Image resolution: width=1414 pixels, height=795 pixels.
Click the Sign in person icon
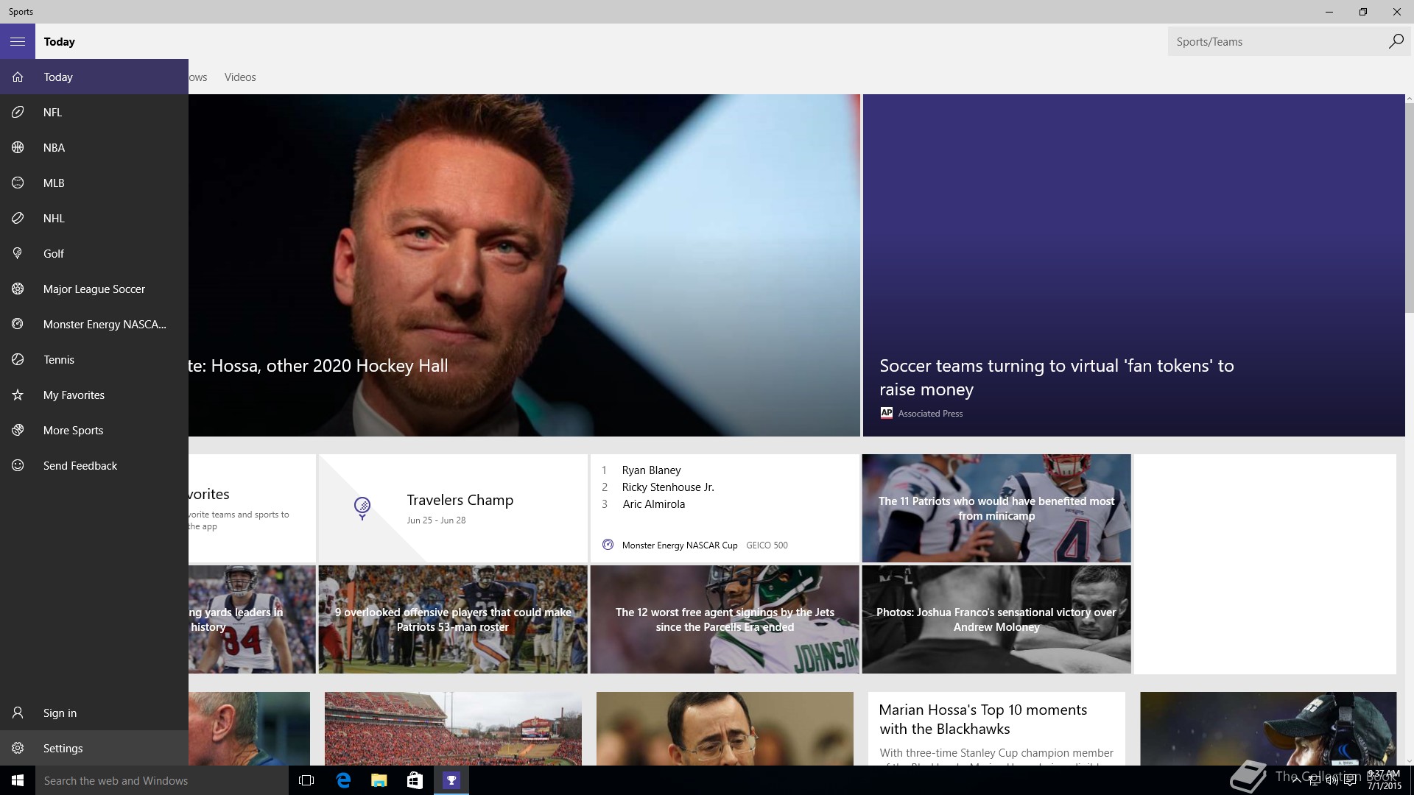click(18, 713)
